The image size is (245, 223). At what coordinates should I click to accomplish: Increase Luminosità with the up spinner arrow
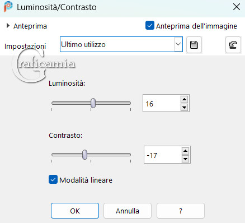[x=184, y=99]
